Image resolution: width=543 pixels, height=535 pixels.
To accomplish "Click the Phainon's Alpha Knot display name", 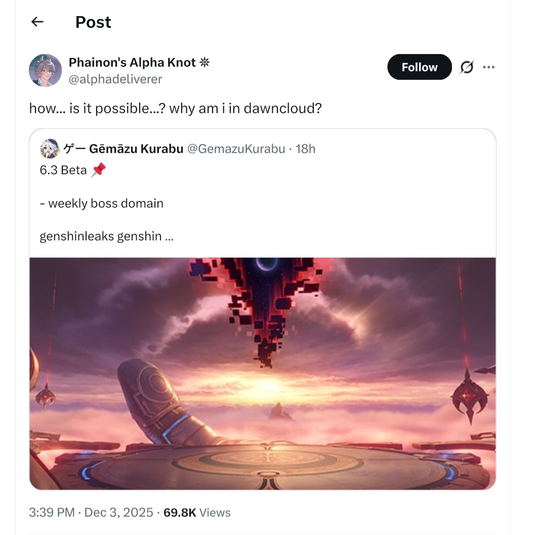I will coord(132,63).
